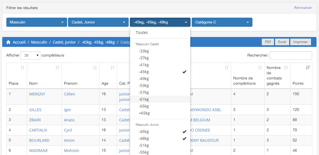The height and width of the screenshot is (155, 319).
Task: Sort by Prenom column arrows icon
Action: tap(95, 68)
